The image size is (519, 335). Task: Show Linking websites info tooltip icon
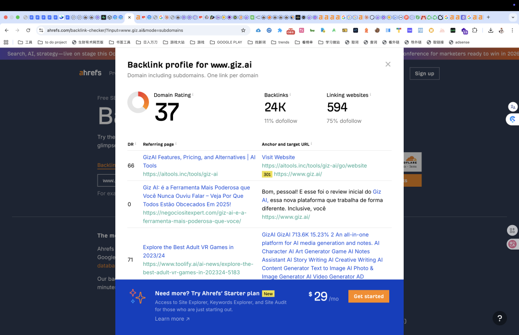click(370, 94)
